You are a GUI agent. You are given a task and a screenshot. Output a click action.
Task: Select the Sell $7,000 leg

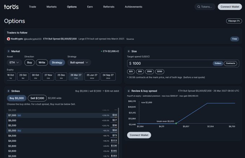coord(37,98)
